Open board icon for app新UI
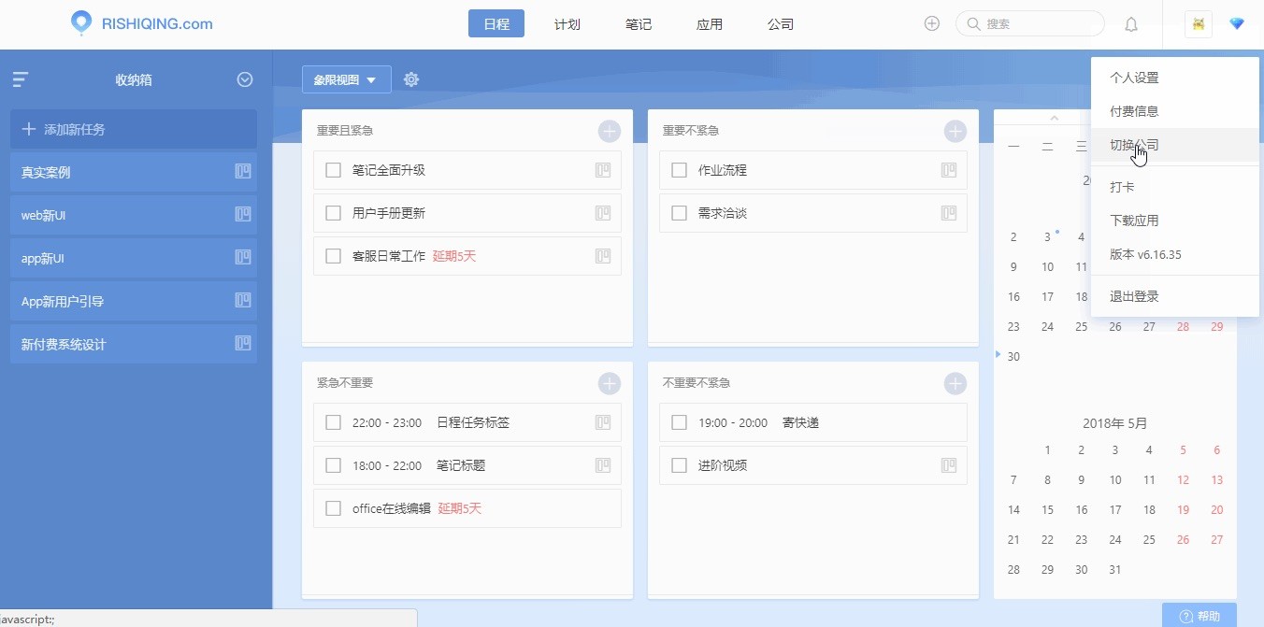Viewport: 1264px width, 627px height. 243,257
